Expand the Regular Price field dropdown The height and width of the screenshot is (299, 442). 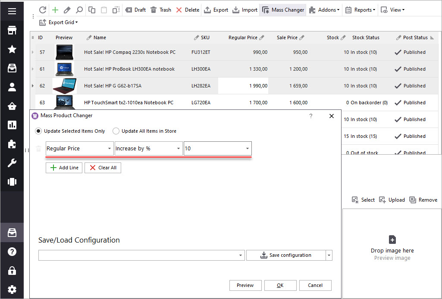(110, 149)
